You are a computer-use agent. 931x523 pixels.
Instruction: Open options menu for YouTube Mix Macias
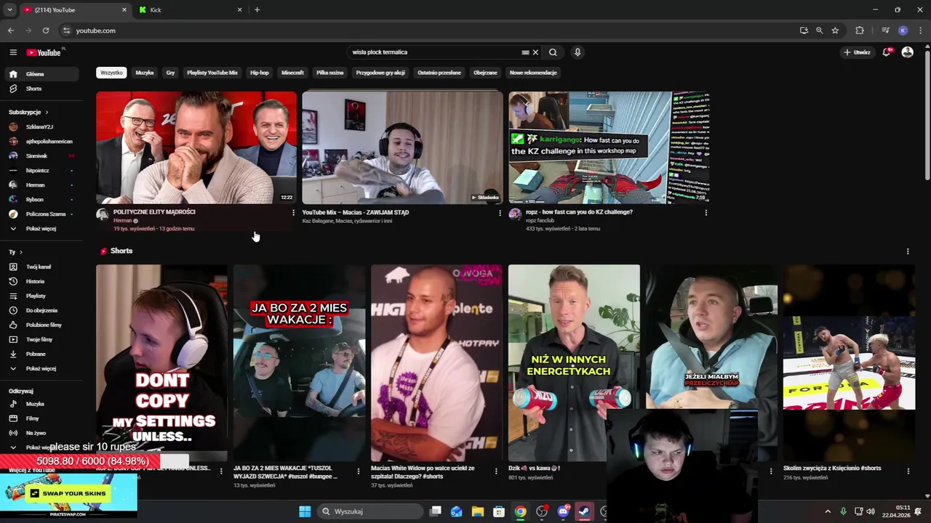pyautogui.click(x=500, y=213)
